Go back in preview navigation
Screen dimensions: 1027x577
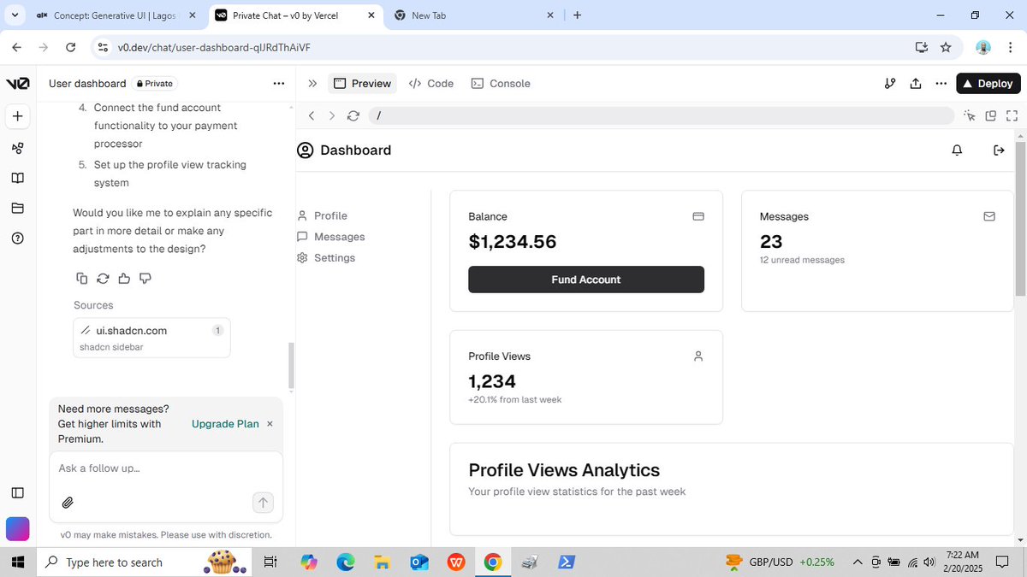point(312,115)
